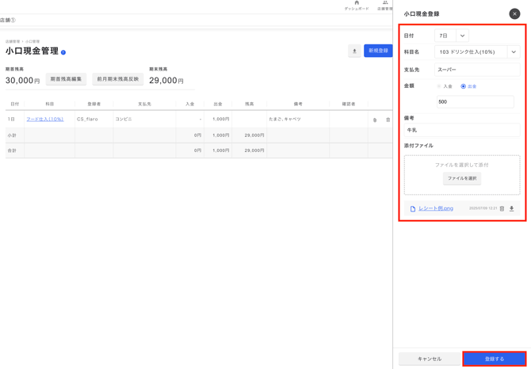Screen dimensions: 531x369
Task: Click the 店舗① store label
Action: pos(7,21)
